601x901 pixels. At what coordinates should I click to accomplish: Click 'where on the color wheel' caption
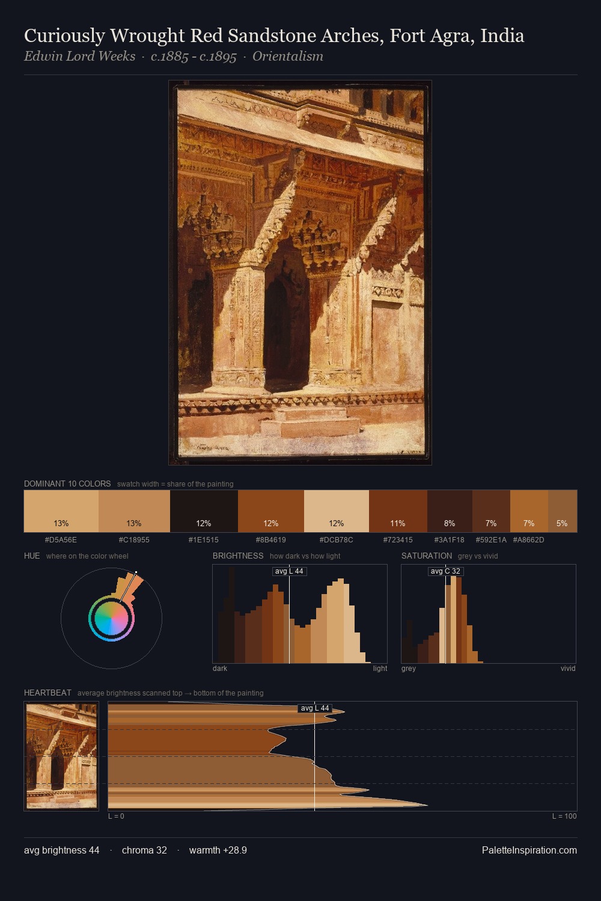point(87,556)
